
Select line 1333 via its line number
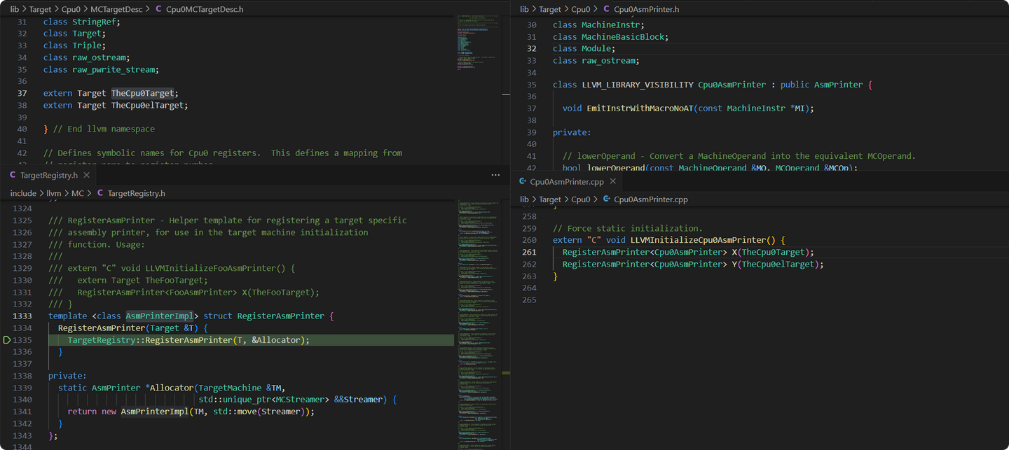[x=22, y=316]
